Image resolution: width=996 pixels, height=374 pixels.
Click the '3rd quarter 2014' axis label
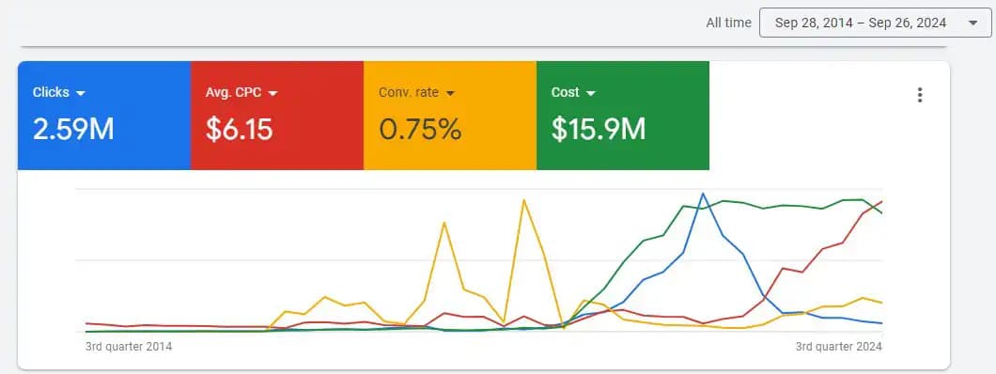click(129, 347)
